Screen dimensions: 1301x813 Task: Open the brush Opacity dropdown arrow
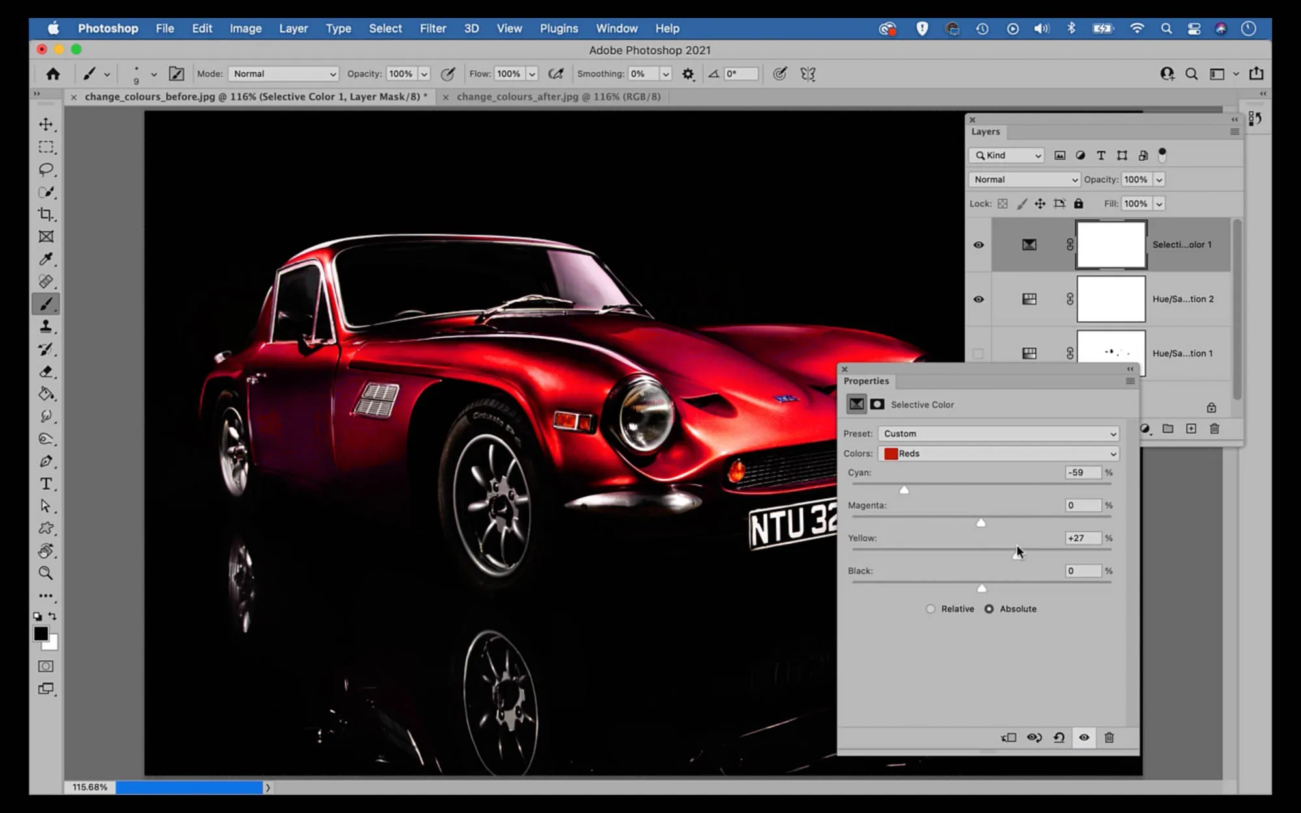pyautogui.click(x=424, y=74)
